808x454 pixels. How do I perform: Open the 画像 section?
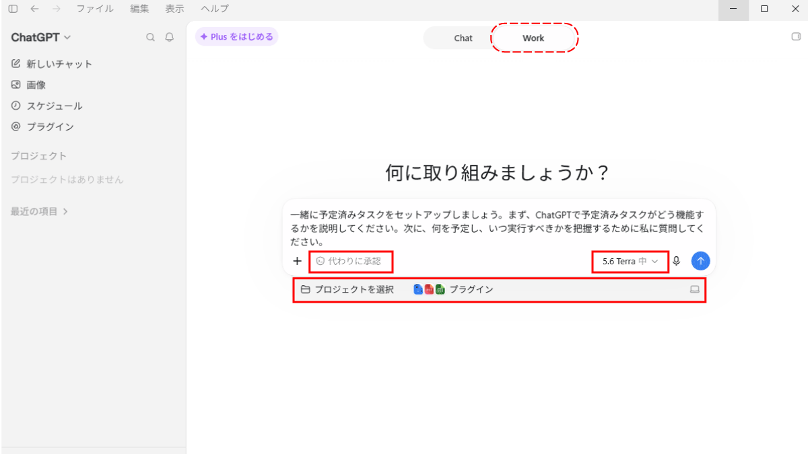point(29,85)
